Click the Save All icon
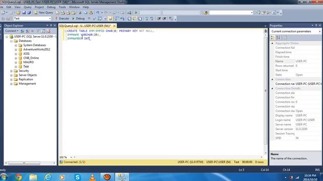 point(29,13)
